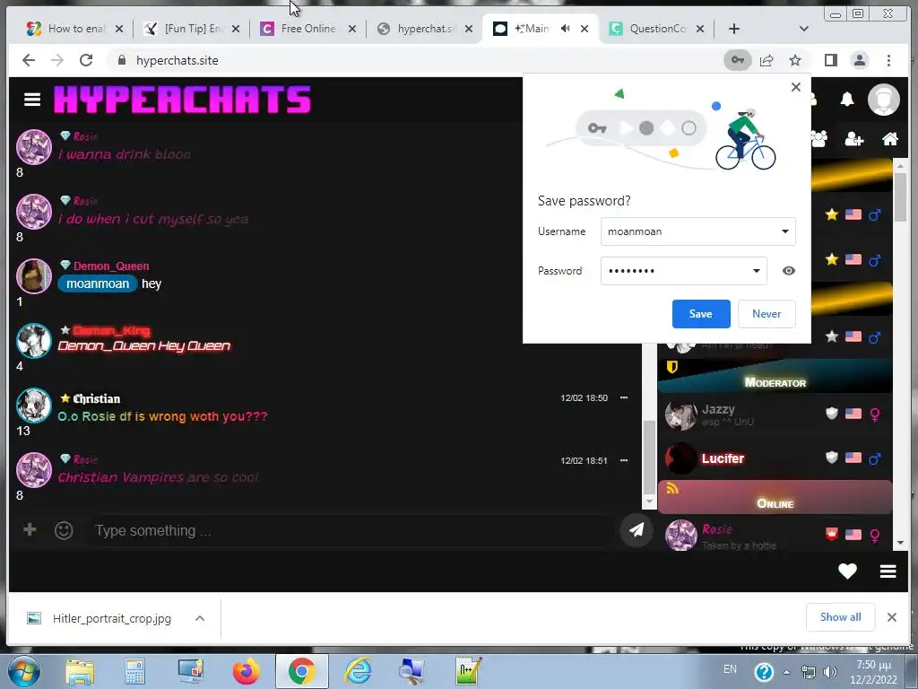The width and height of the screenshot is (918, 689).
Task: Mute audio on the Main tab
Action: click(x=565, y=28)
